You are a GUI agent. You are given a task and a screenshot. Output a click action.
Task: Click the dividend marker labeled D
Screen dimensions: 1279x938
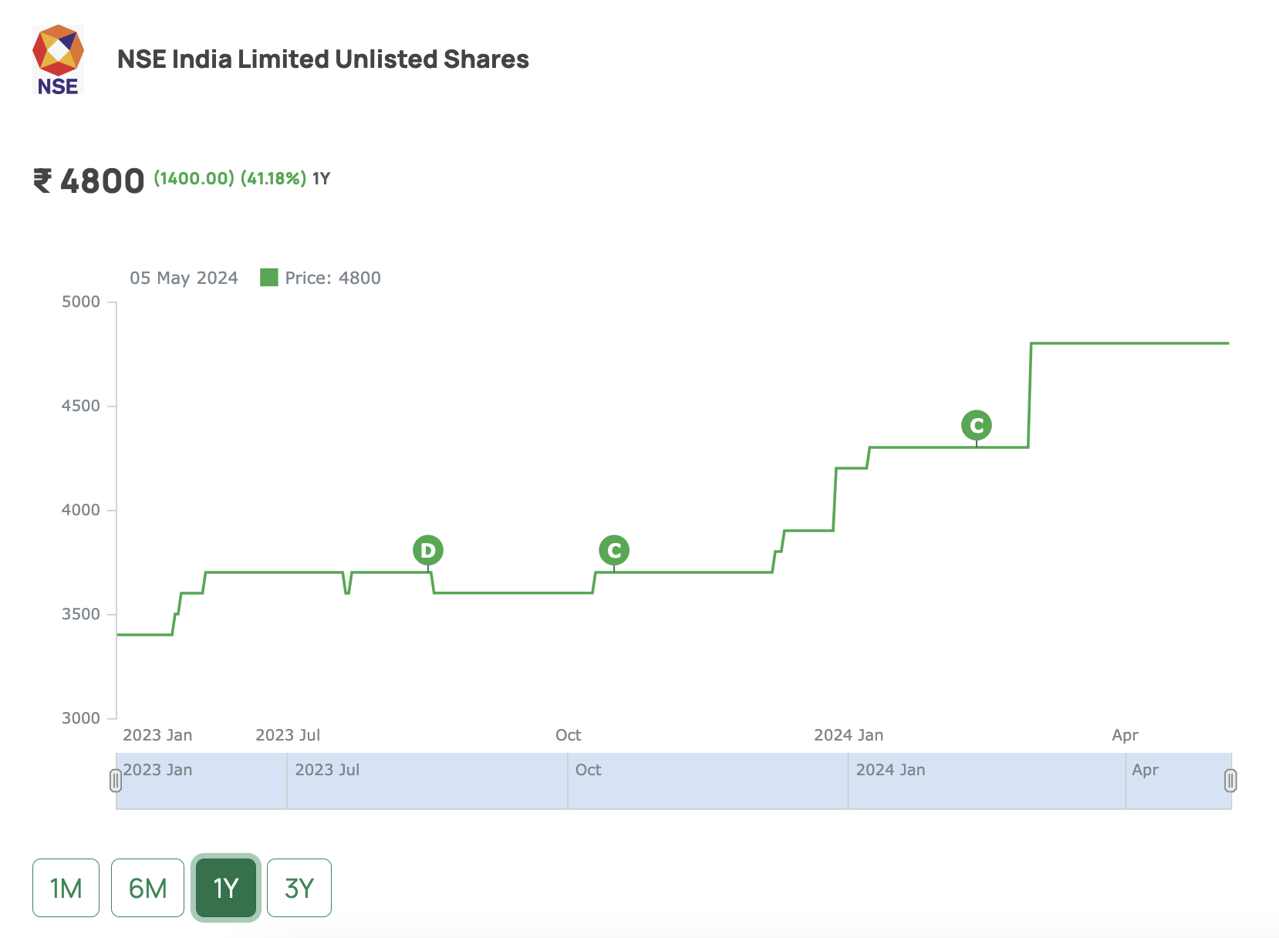[427, 549]
